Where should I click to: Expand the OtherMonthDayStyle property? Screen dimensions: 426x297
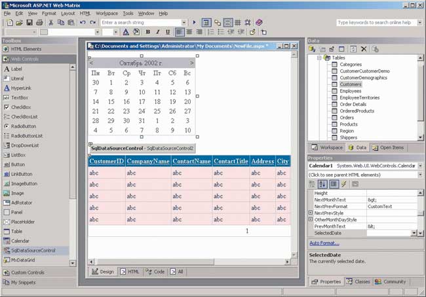pyautogui.click(x=311, y=219)
